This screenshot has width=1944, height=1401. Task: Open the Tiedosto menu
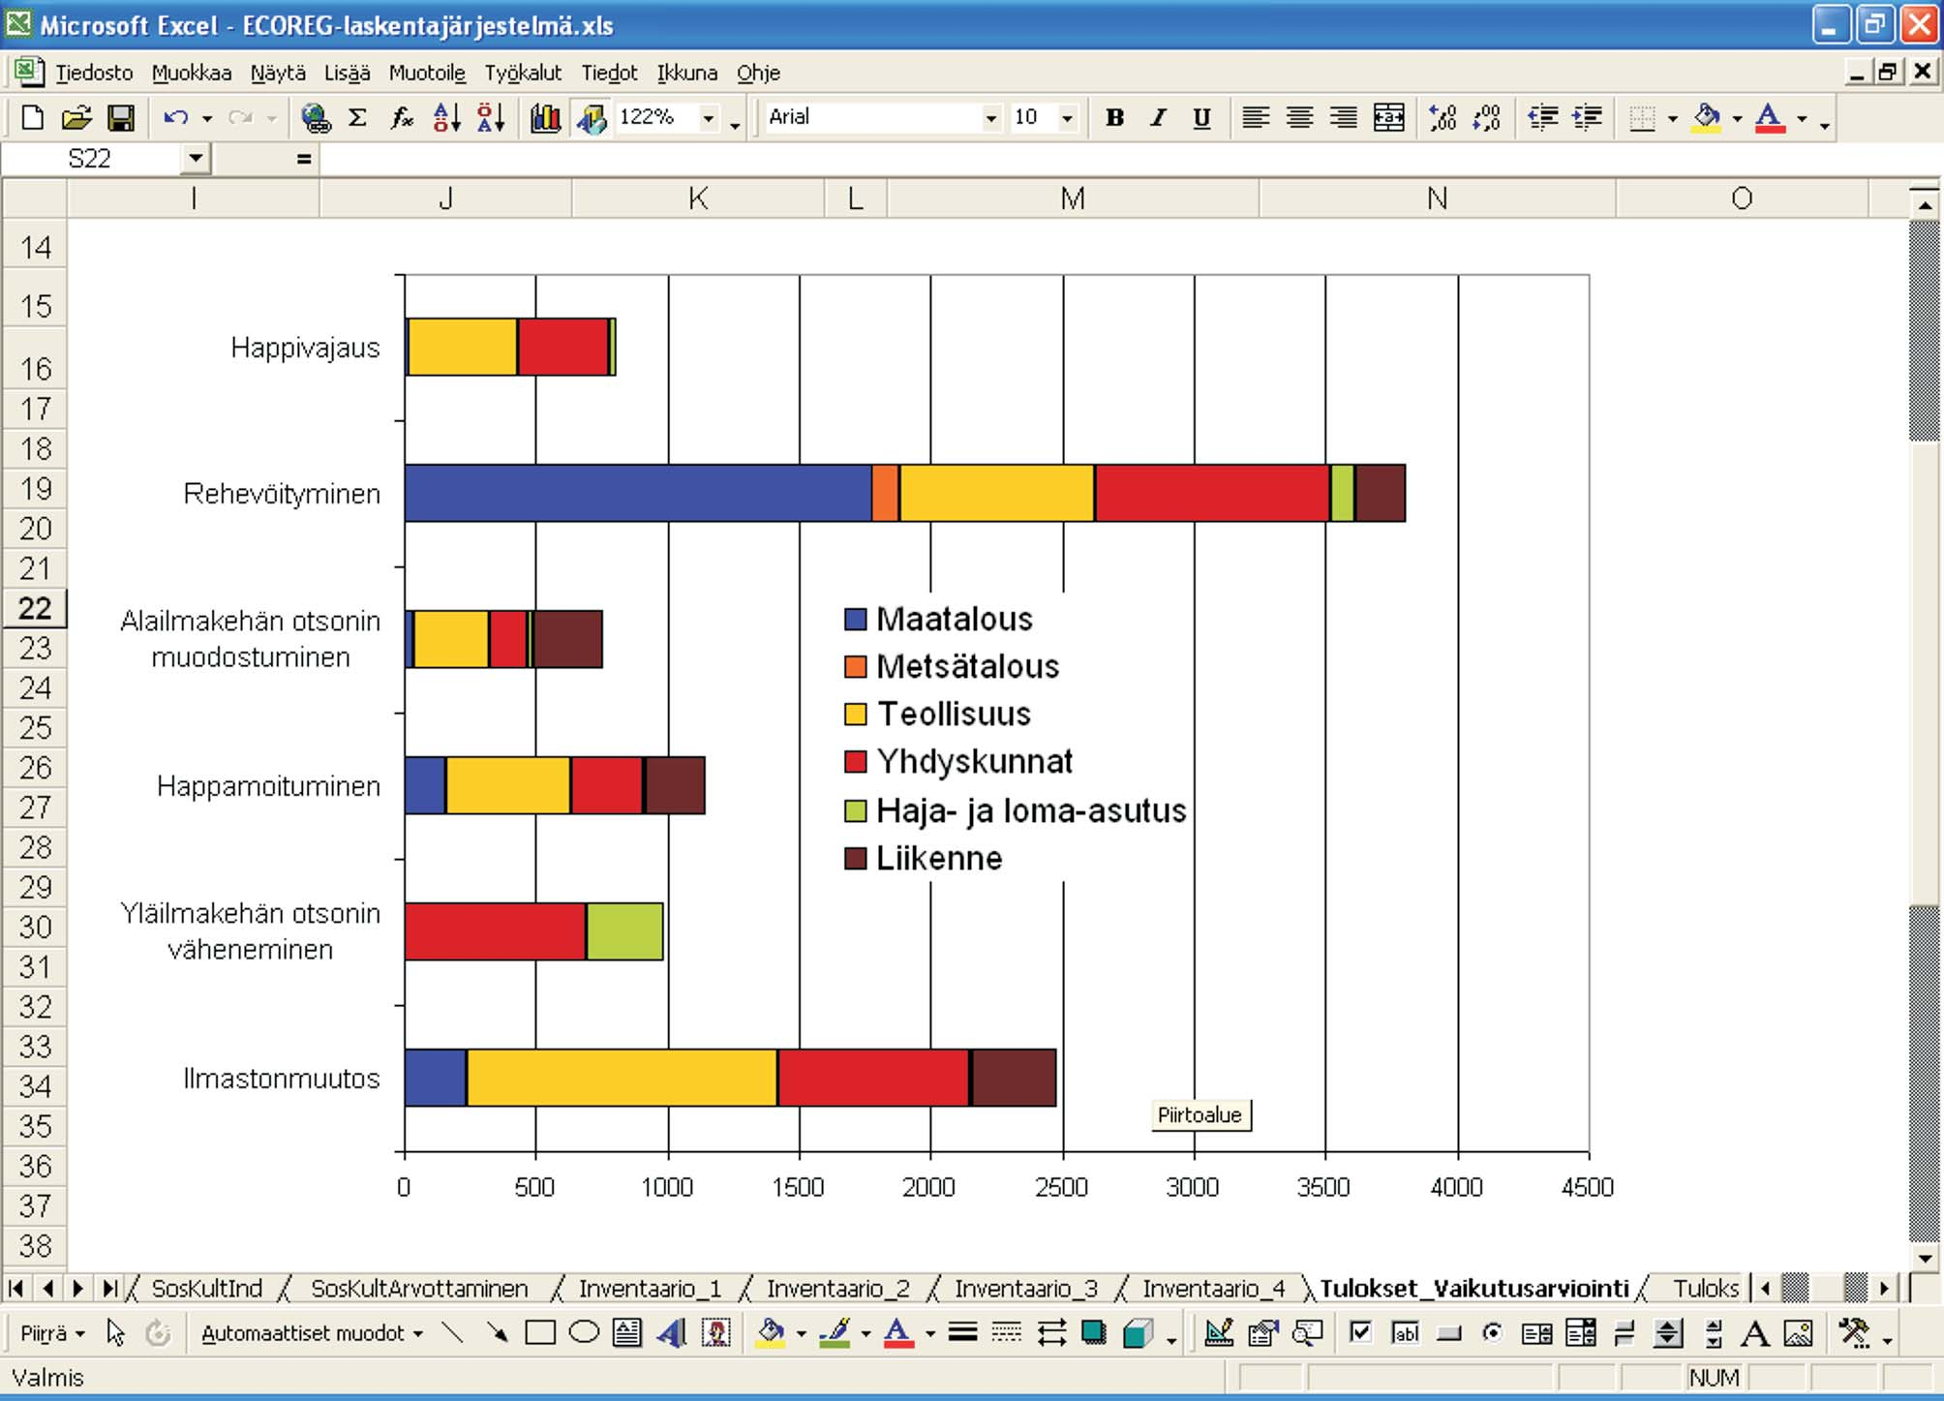coord(94,73)
